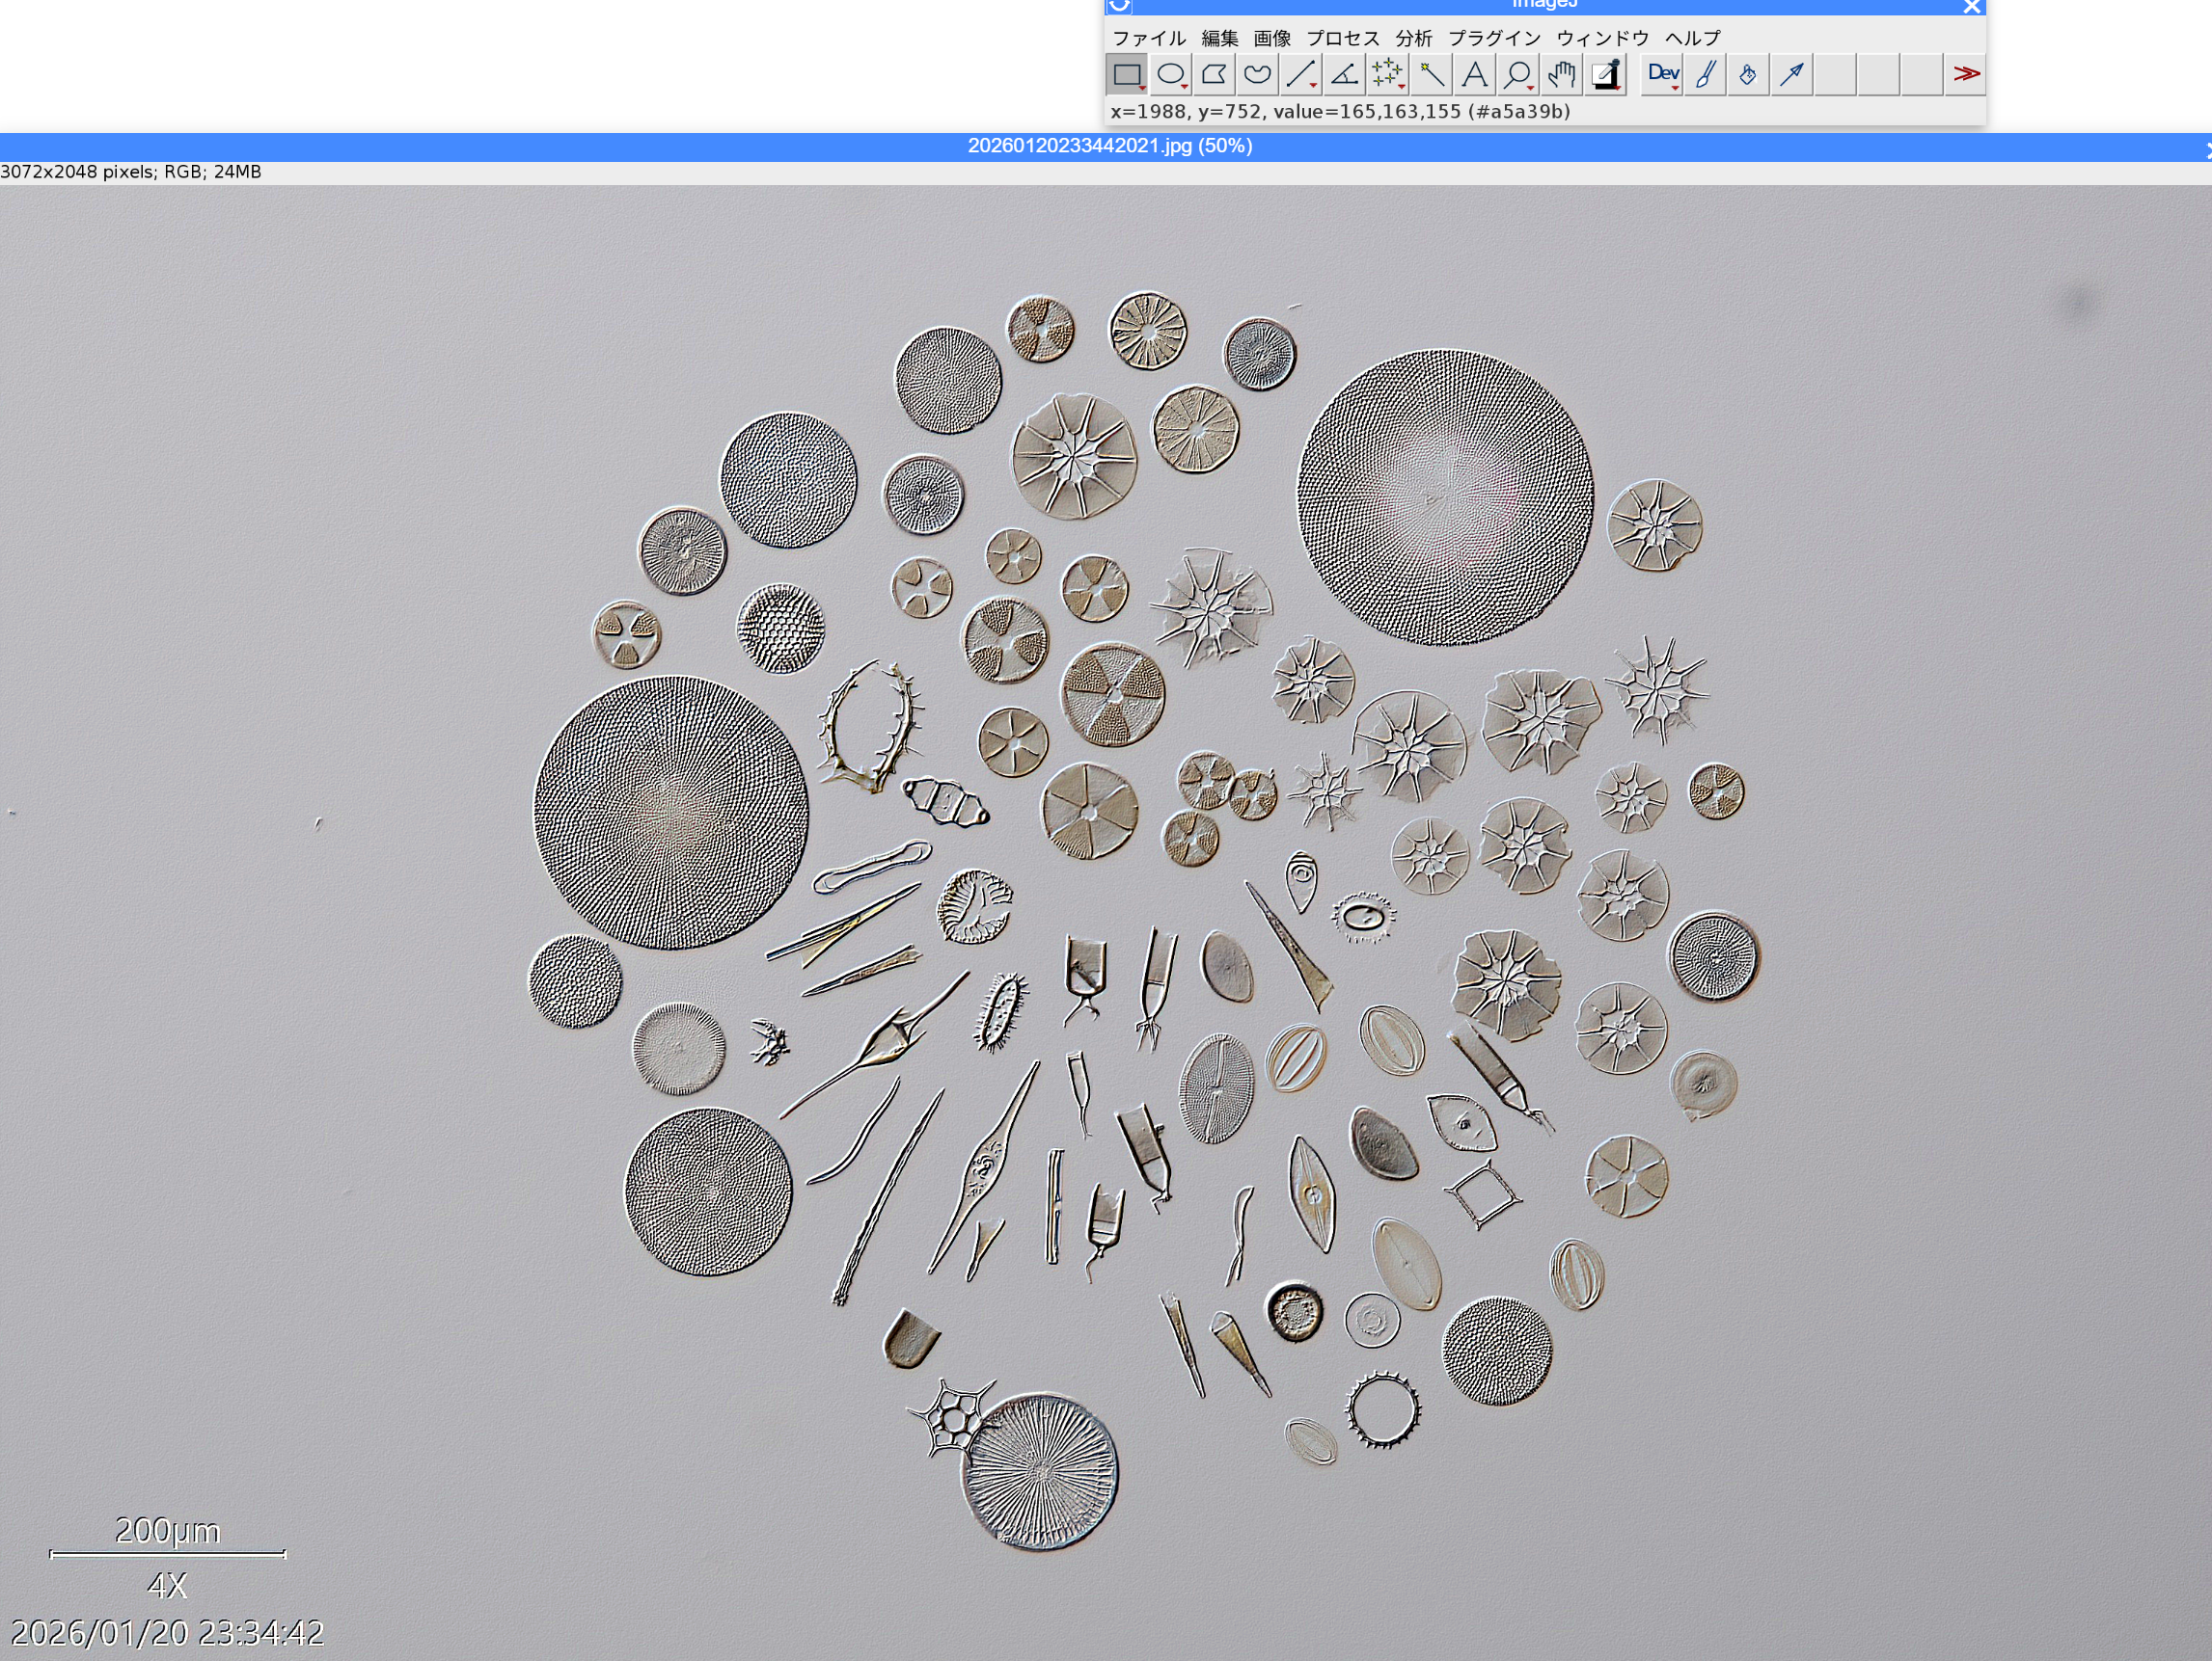This screenshot has height=1661, width=2212.
Task: Select the Oval selection tool
Action: pos(1171,74)
